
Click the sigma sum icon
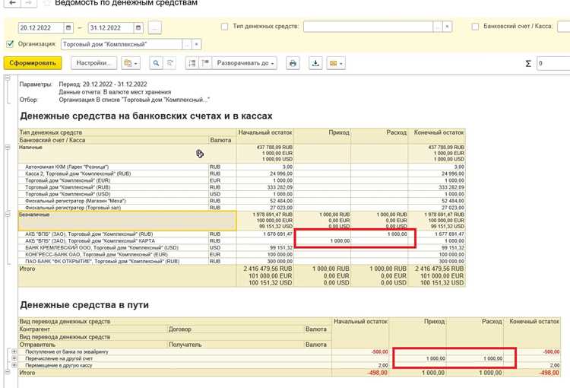pyautogui.click(x=528, y=63)
